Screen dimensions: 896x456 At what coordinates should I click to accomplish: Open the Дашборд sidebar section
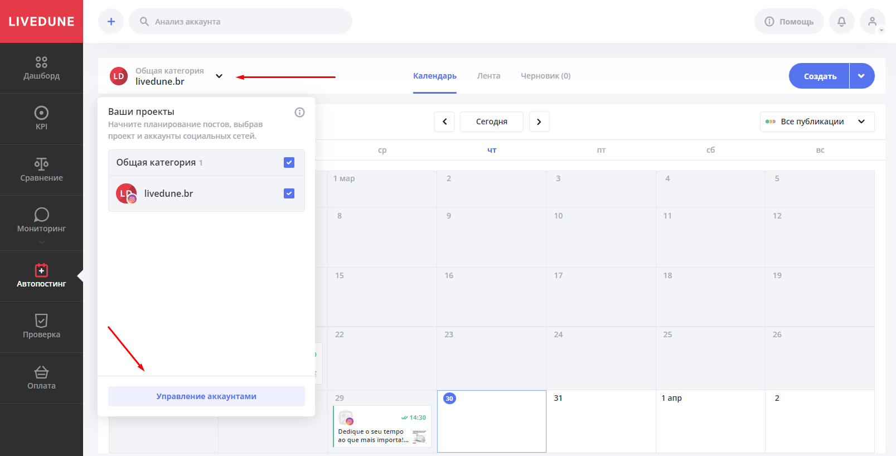pos(41,68)
